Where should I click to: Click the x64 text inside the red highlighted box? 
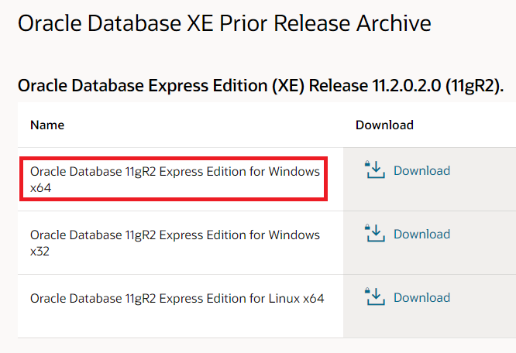tap(41, 188)
